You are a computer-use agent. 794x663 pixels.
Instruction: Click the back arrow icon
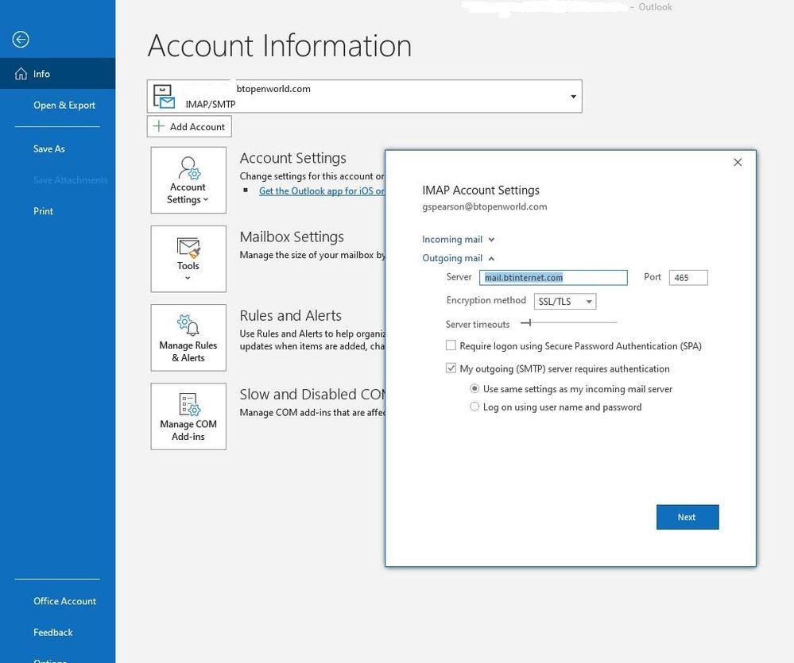[x=21, y=40]
